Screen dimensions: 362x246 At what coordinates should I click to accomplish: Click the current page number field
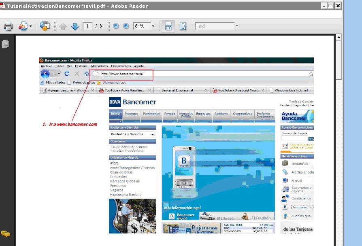point(88,26)
